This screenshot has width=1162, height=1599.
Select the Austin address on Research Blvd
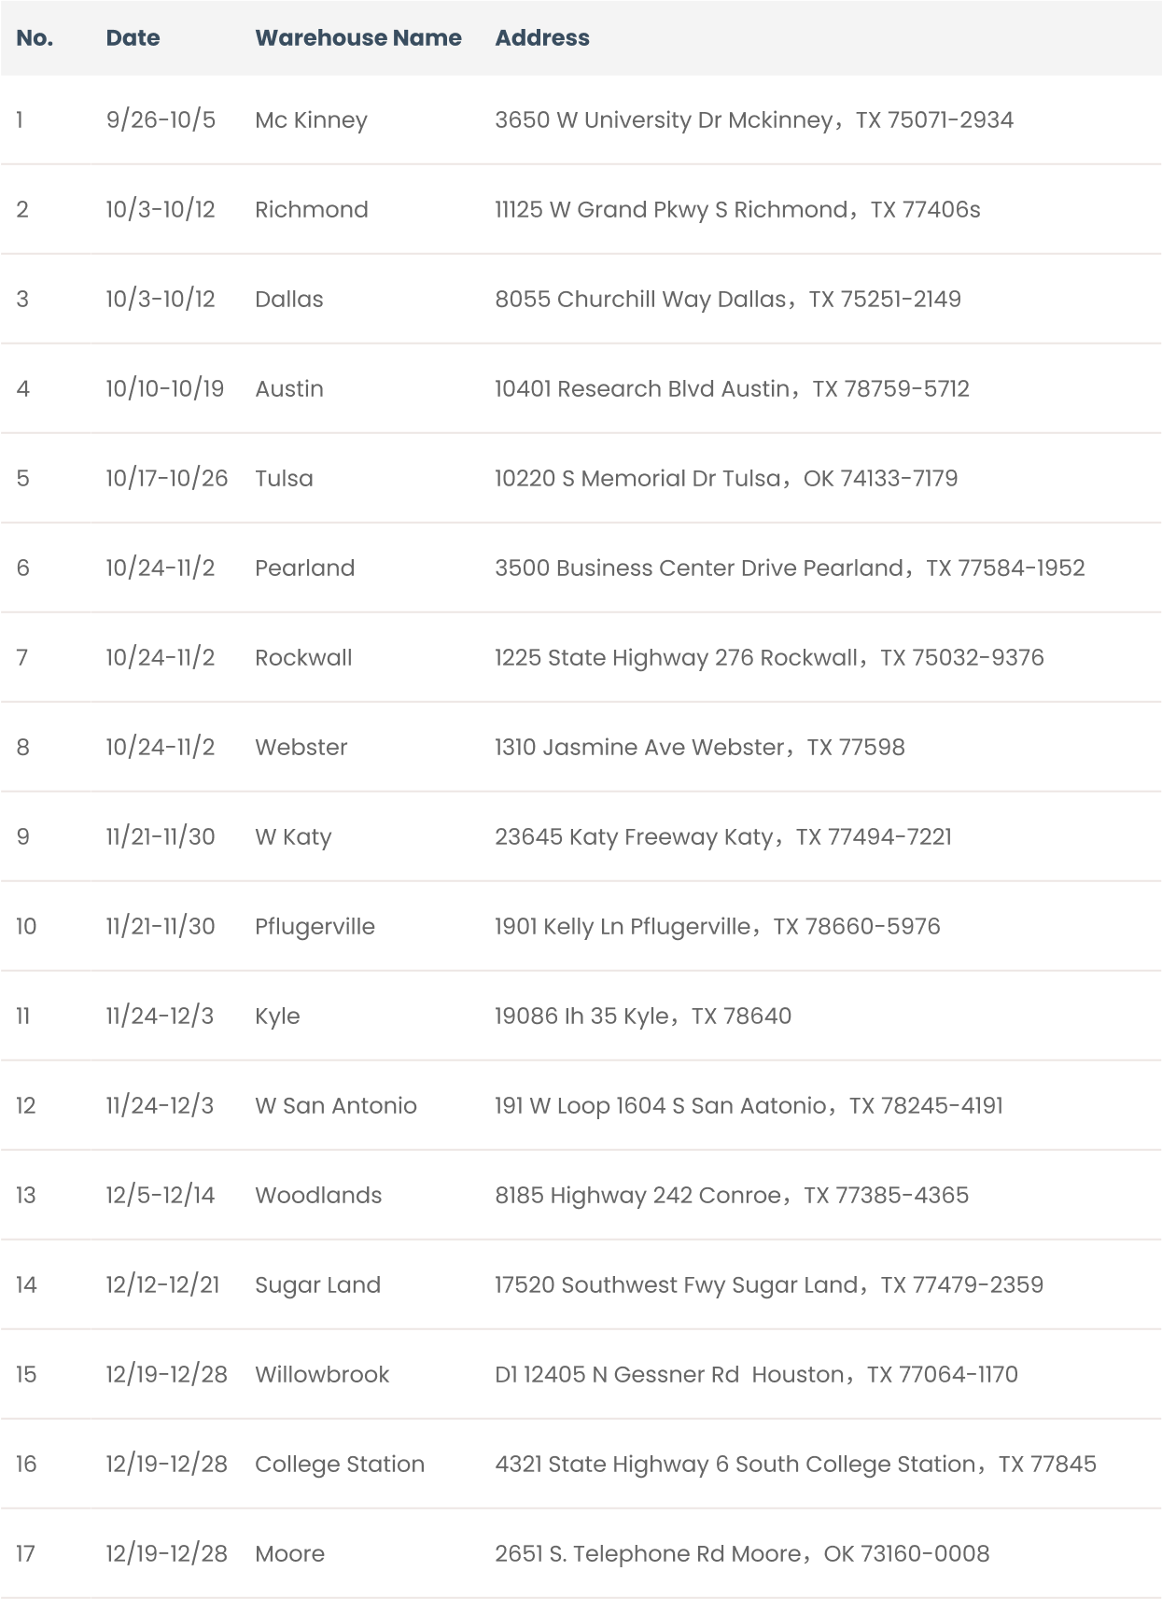point(732,389)
